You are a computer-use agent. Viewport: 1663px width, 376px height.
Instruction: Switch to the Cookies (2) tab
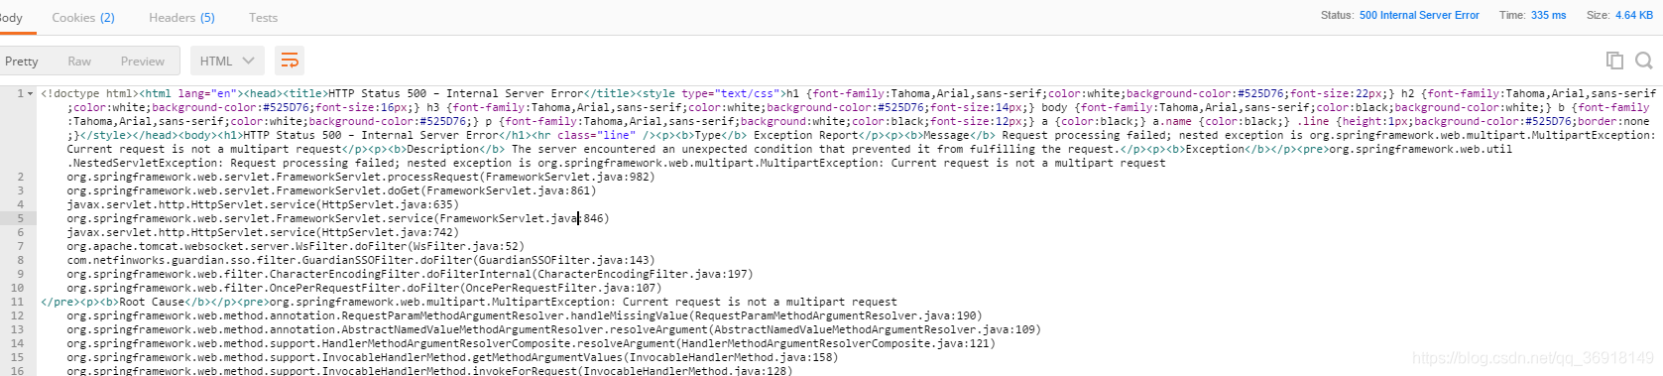click(x=82, y=17)
